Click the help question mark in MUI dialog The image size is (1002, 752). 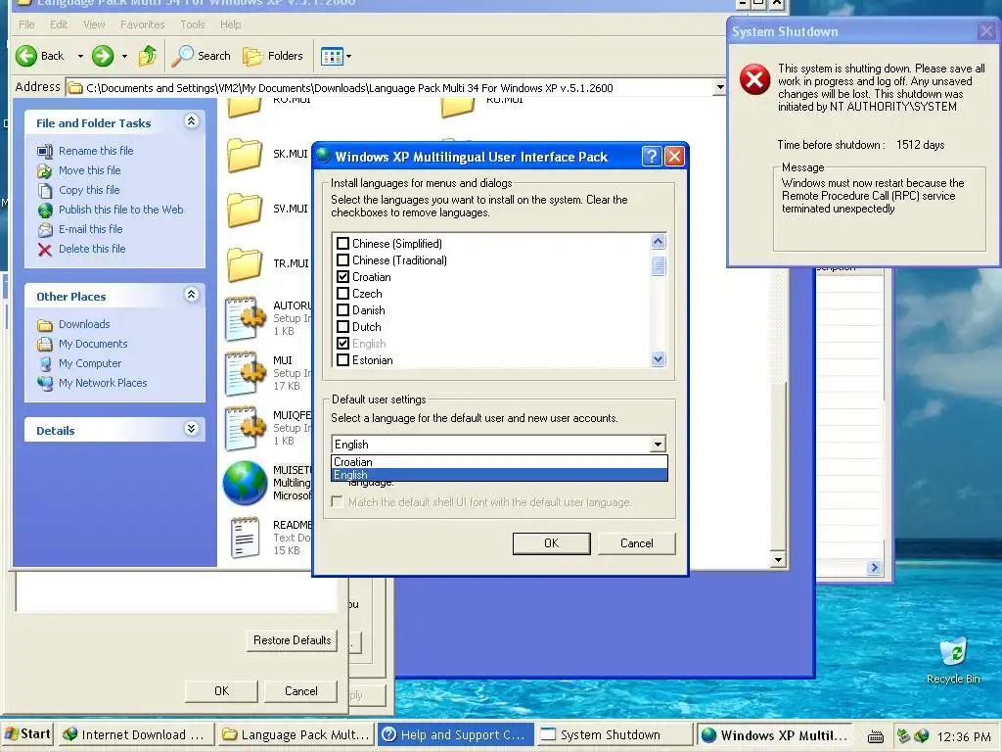coord(651,156)
